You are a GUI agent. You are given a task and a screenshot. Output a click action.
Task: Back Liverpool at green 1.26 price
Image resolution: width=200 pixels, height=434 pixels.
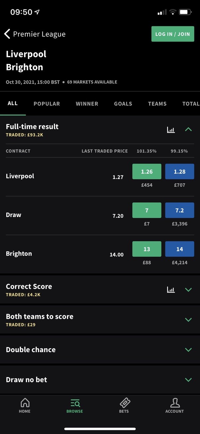[147, 172]
